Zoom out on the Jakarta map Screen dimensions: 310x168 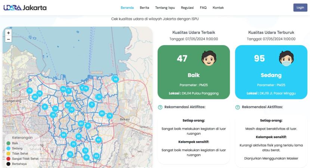pyautogui.click(x=9, y=39)
